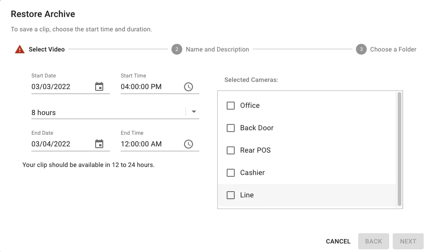Click the step 3 circle icon
Screen dimensions: 430x252
[361, 49]
